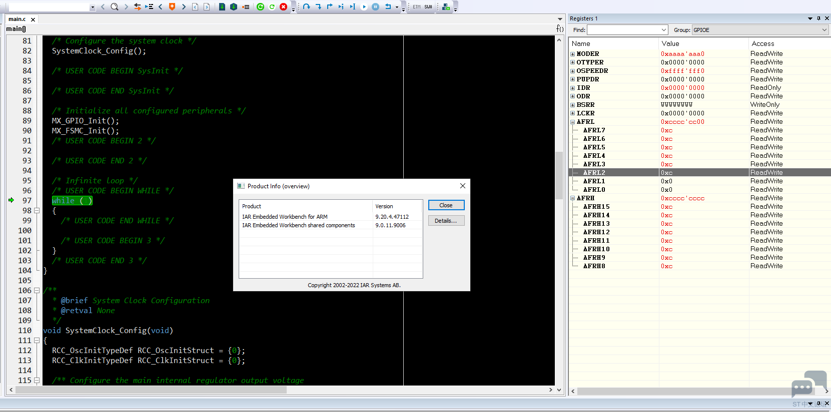Stop debugging with the red X icon

pos(284,7)
